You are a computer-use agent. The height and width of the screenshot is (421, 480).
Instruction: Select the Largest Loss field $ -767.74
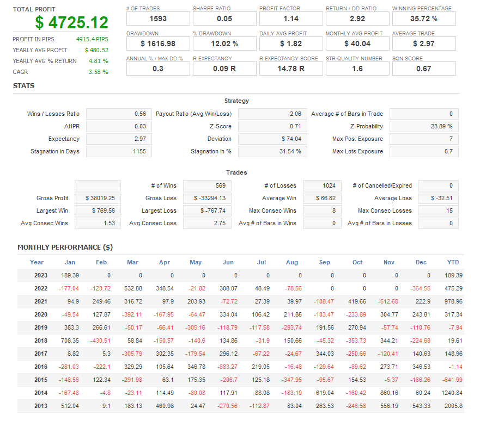coord(207,211)
